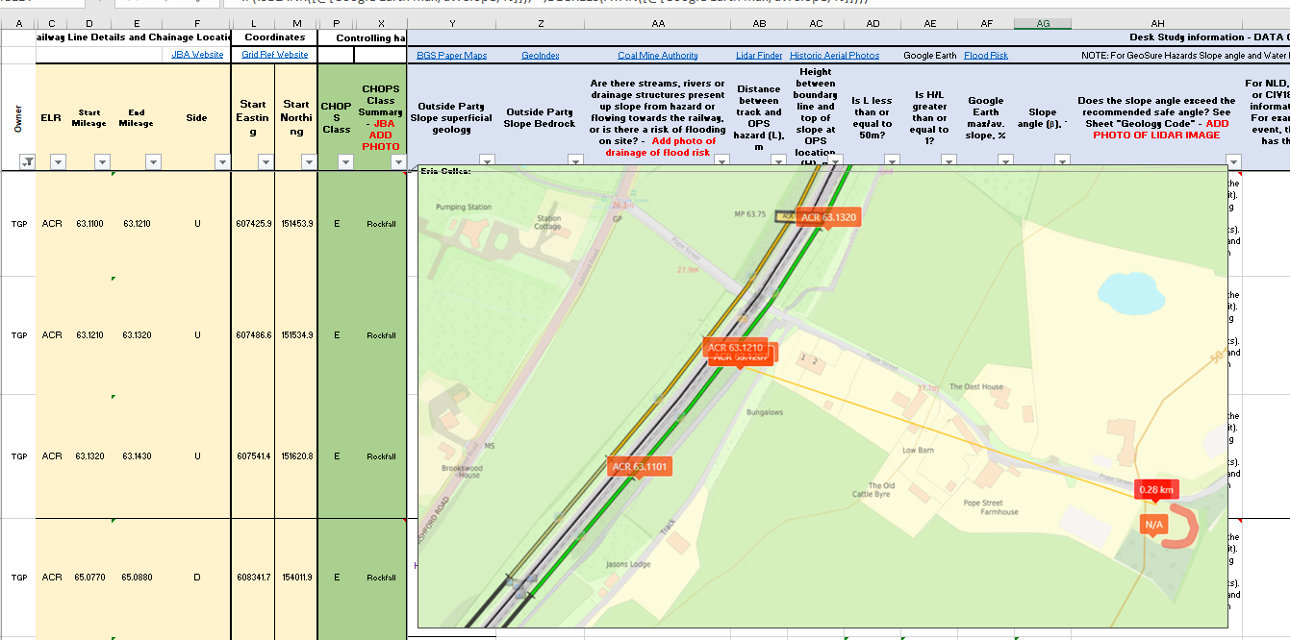Select the Google Earth cell
This screenshot has width=1290, height=640.
pos(930,56)
